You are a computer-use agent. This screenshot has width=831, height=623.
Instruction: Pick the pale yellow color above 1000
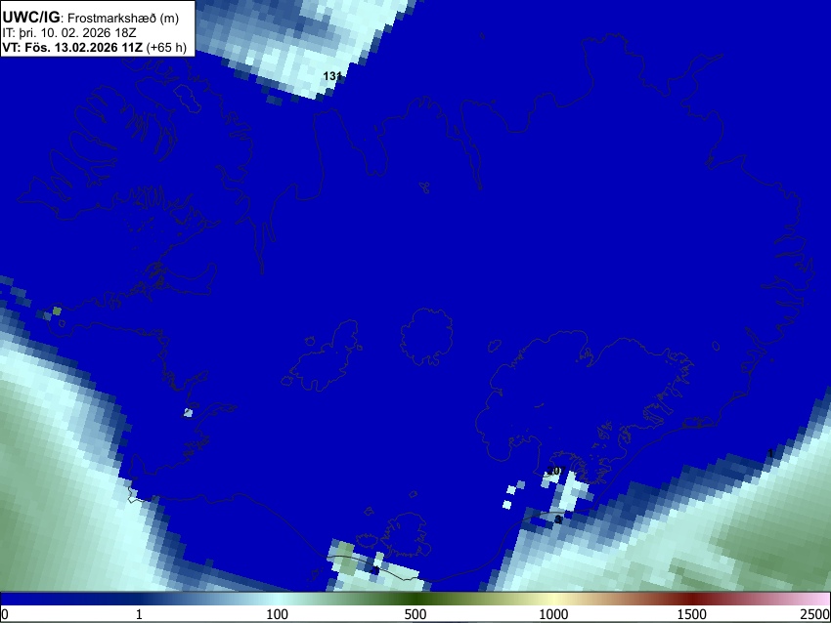(x=553, y=600)
